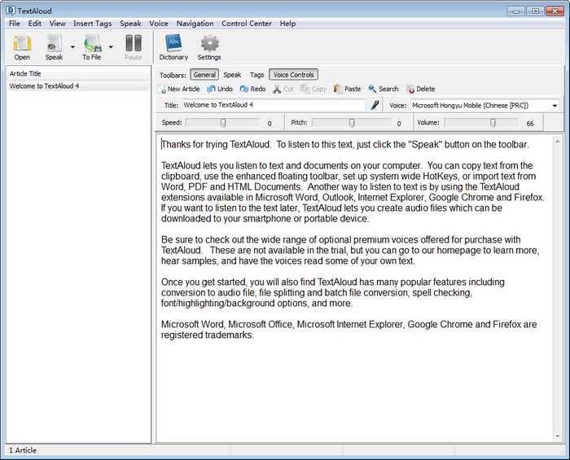Toggle the Speak toolbar option

[232, 75]
